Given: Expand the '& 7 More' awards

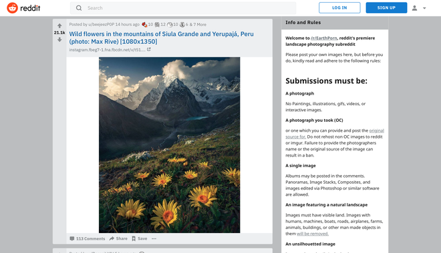Looking at the screenshot, I should tap(198, 25).
